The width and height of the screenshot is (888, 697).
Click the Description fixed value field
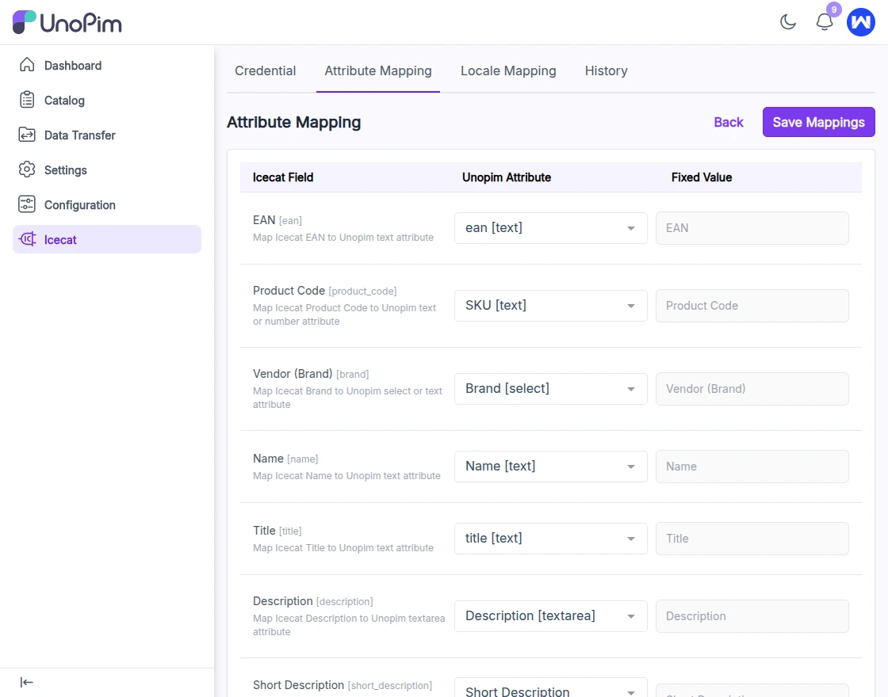[752, 616]
